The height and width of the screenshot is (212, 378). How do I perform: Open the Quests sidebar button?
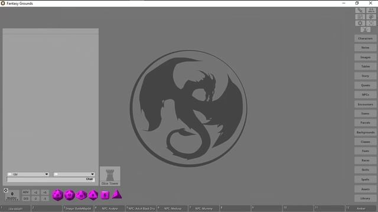[365, 85]
